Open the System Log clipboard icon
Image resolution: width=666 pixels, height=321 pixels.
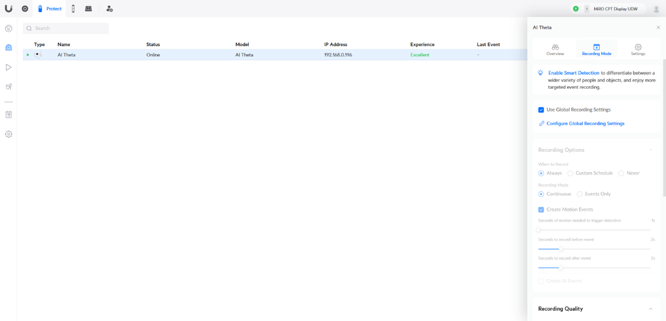tap(8, 114)
